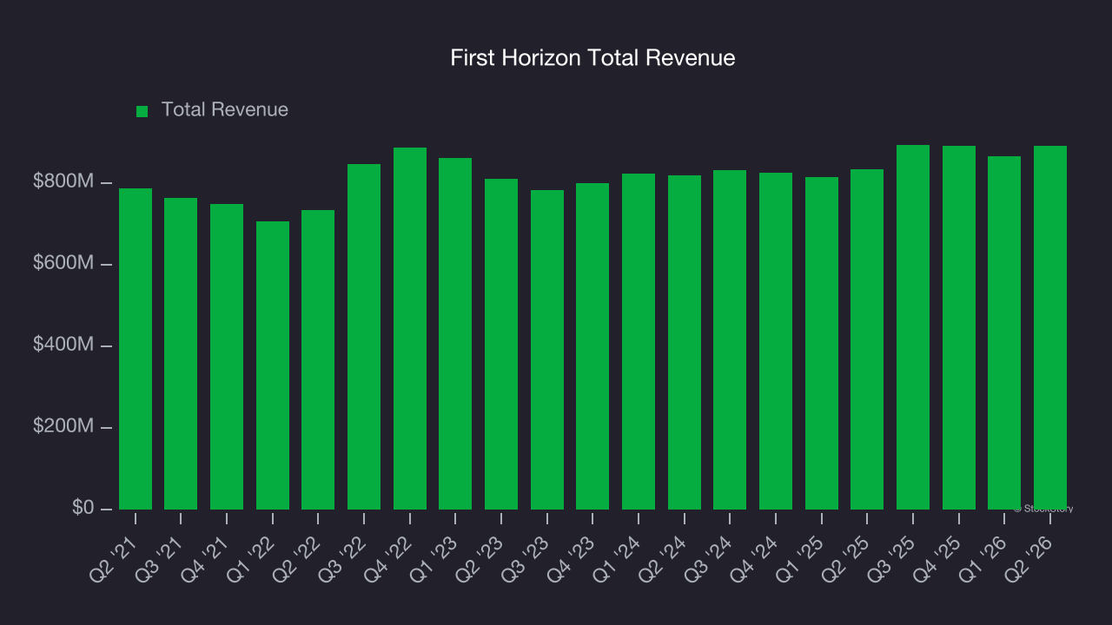Click the Q3 '24 revenue bar

pyautogui.click(x=730, y=339)
